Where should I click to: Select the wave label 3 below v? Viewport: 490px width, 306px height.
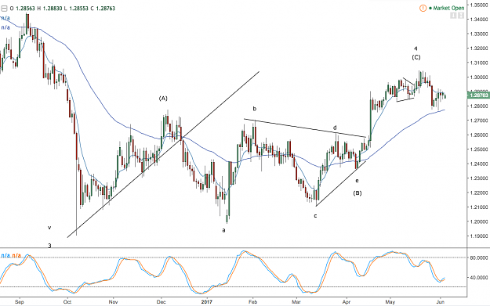coord(49,246)
